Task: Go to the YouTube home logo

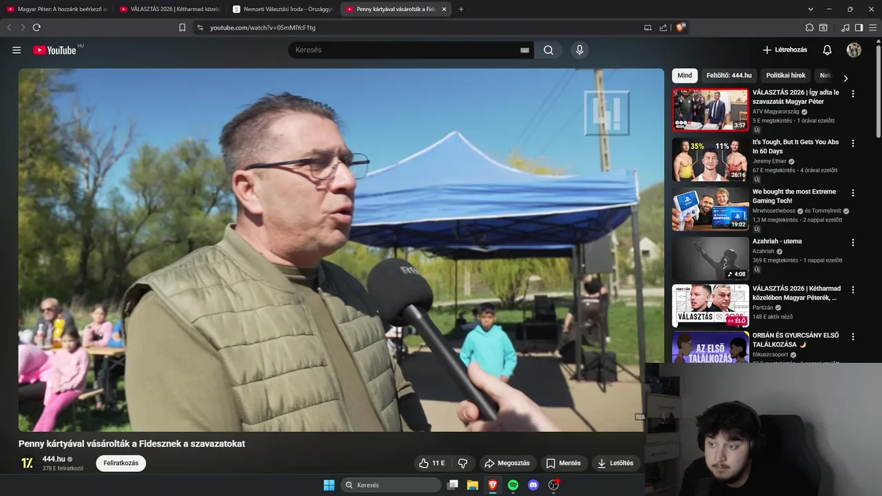Action: point(54,50)
